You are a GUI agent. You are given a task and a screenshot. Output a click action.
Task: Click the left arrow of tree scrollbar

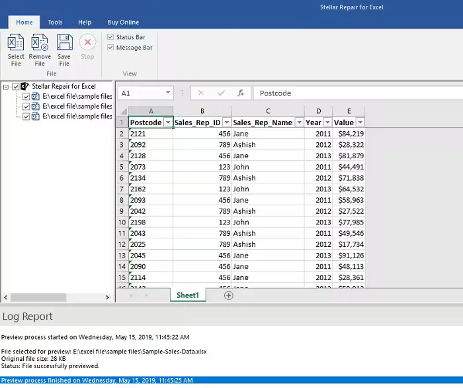coord(5,297)
